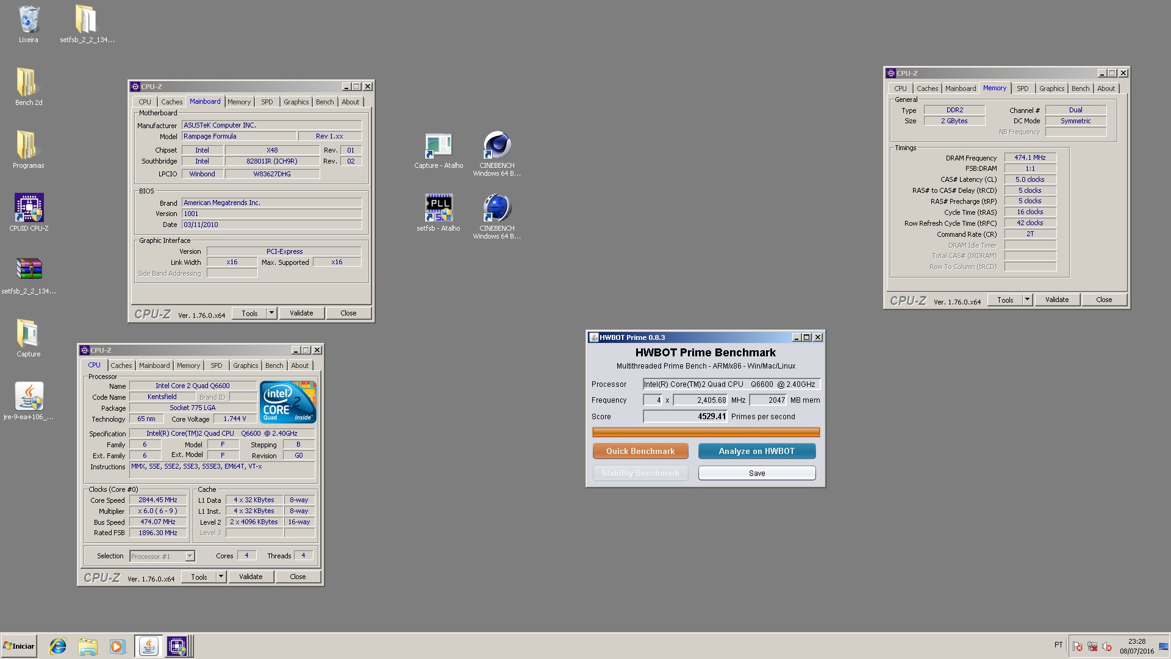
Task: Select Memory tab in bottom-left CPU-Z window
Action: tap(188, 366)
